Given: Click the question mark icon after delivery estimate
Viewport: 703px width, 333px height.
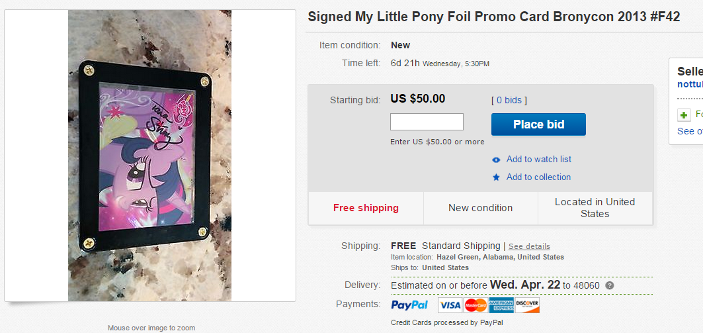Looking at the screenshot, I should coord(610,285).
